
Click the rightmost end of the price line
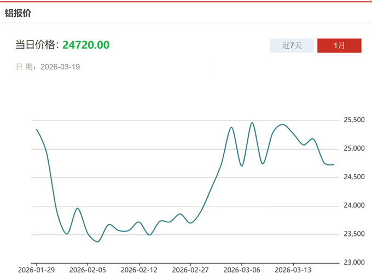[334, 164]
